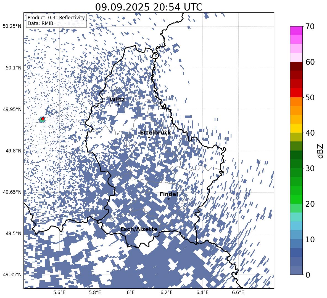Click the colorbar tick label 70
The image size is (327, 298).
[310, 26]
